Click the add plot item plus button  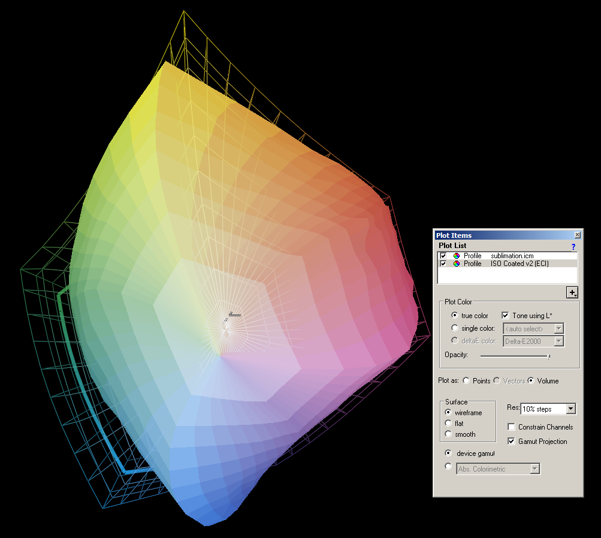click(573, 292)
